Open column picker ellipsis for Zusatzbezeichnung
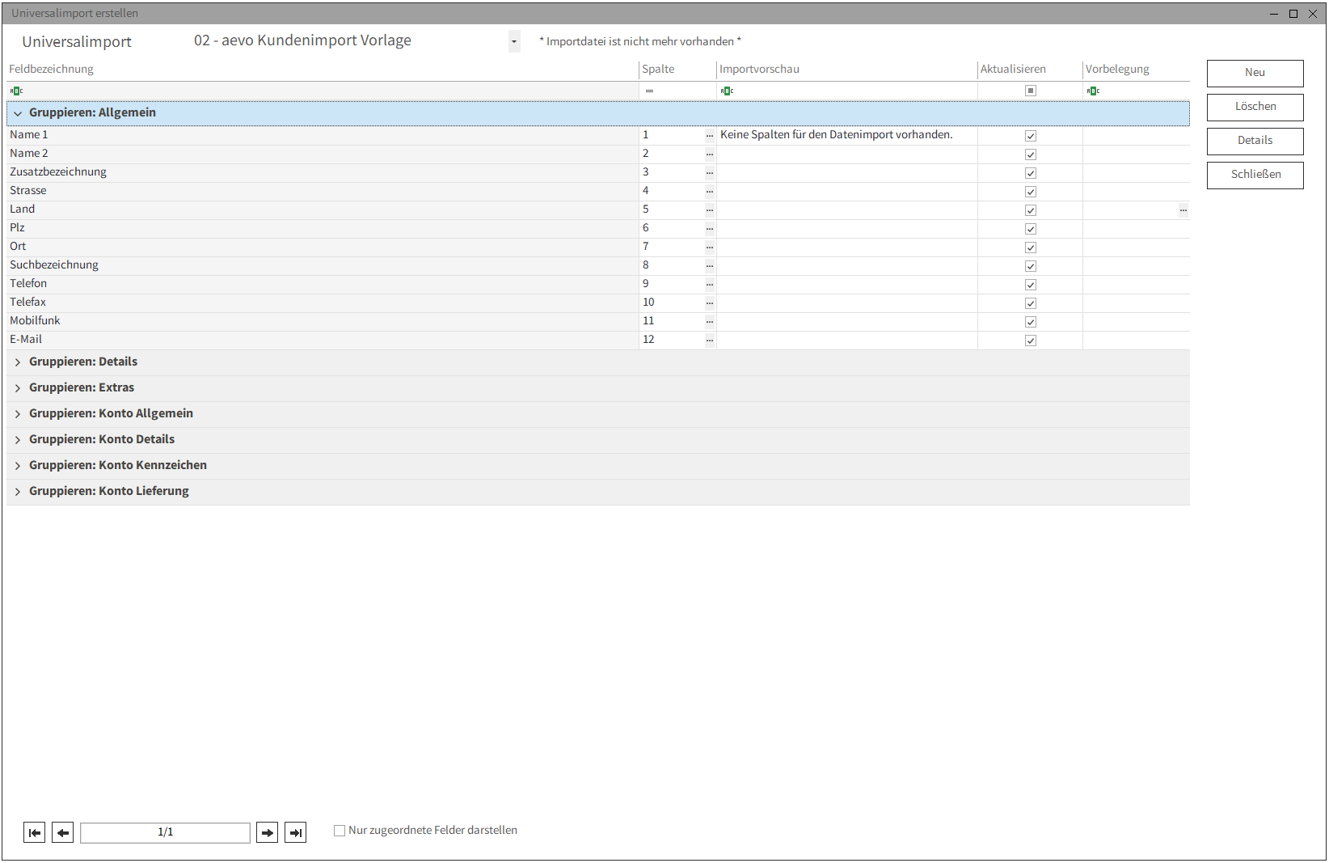The image size is (1329, 863). [710, 172]
